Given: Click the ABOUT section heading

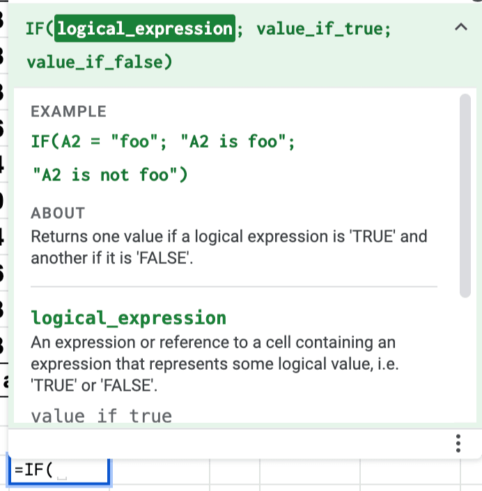Looking at the screenshot, I should [58, 213].
